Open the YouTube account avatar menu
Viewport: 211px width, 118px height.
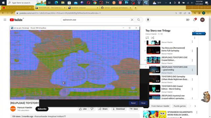point(202,20)
